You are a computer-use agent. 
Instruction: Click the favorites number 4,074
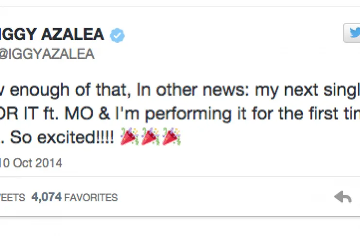point(45,198)
